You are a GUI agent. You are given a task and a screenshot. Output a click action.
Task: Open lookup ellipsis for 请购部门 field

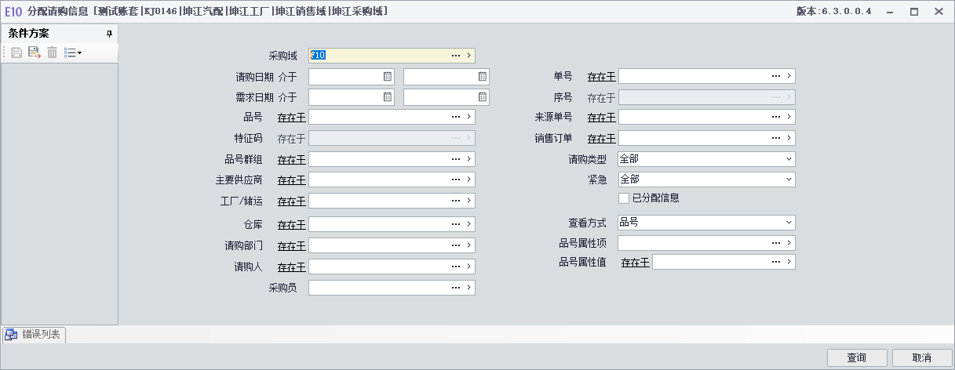click(x=455, y=246)
